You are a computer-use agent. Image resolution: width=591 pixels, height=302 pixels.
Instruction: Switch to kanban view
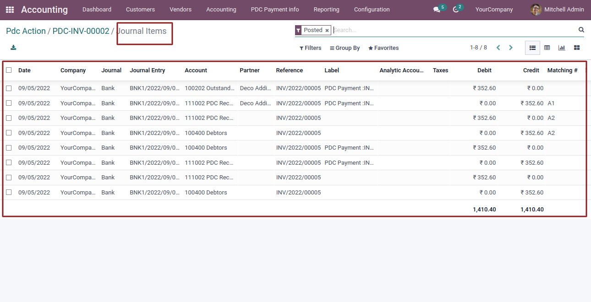[x=577, y=48]
